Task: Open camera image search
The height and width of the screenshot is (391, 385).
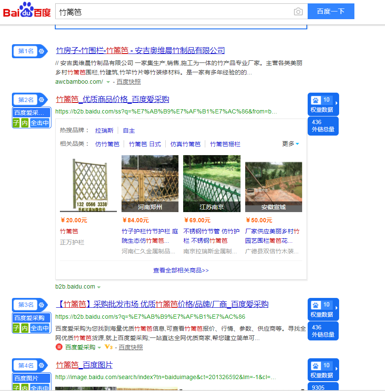Action: pyautogui.click(x=298, y=11)
